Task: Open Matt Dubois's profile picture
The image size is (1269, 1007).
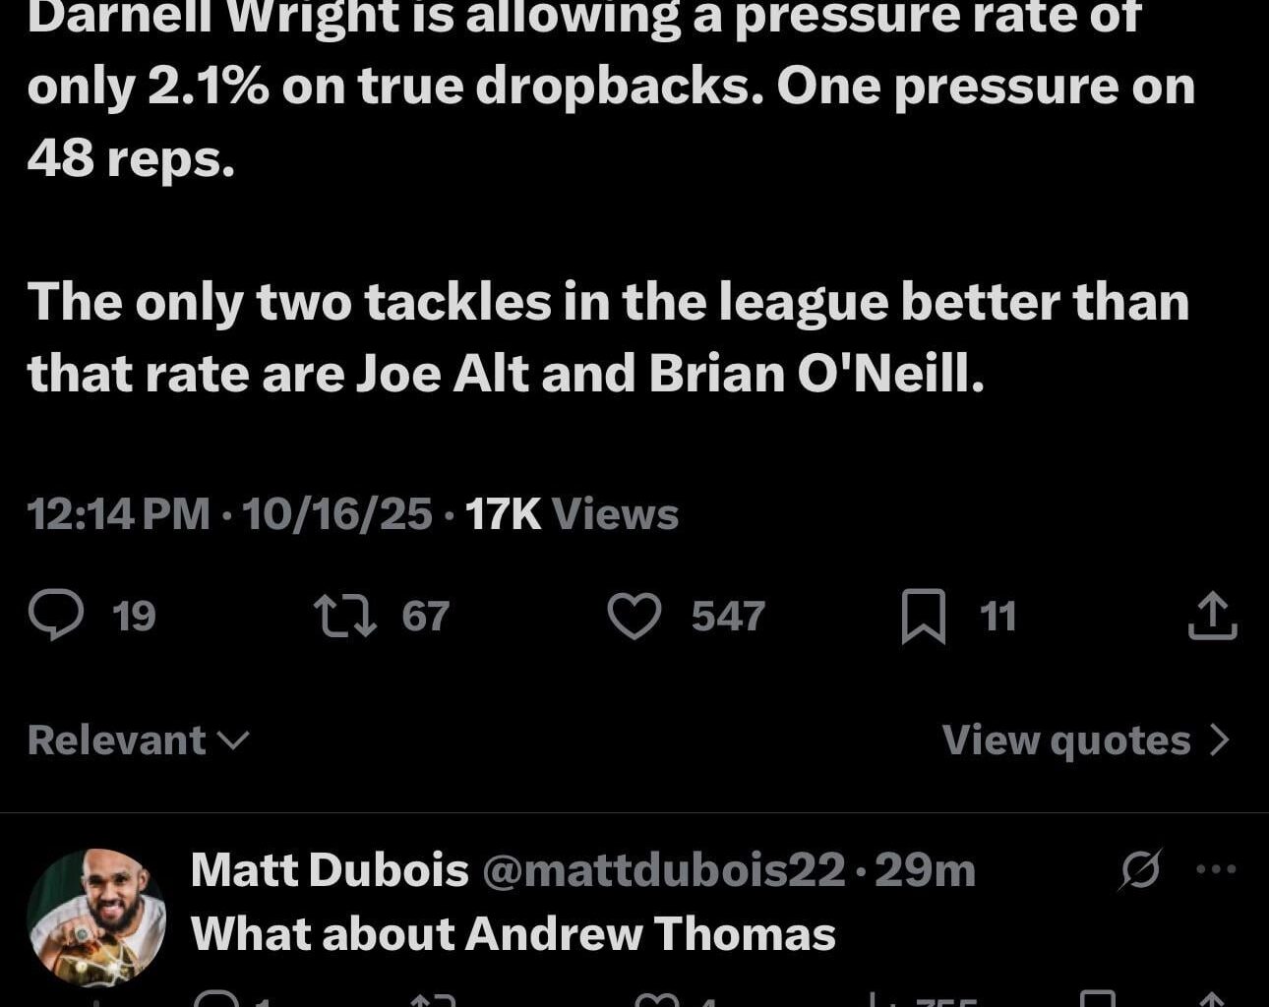Action: 95,917
